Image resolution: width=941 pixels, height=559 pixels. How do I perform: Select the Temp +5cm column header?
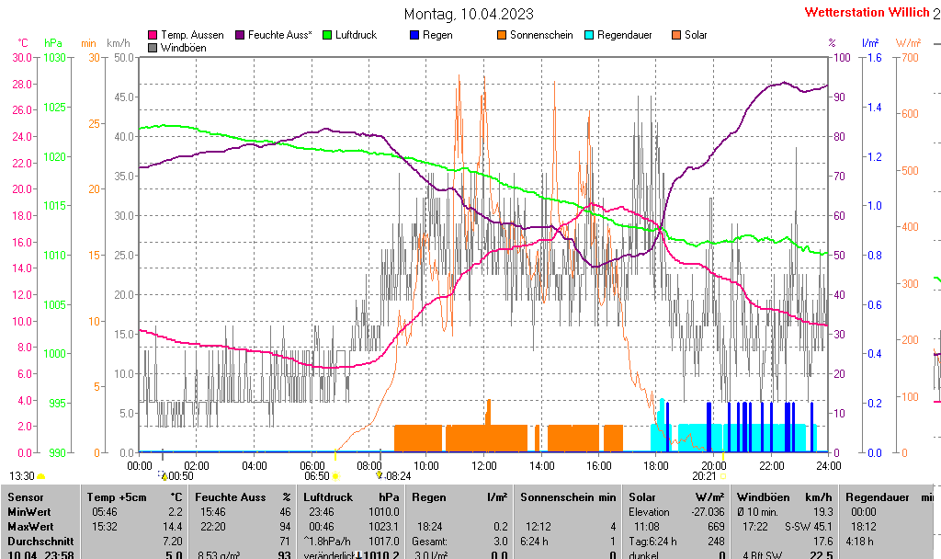pyautogui.click(x=132, y=496)
